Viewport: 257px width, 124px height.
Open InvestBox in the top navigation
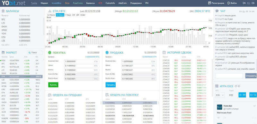tap(57, 3)
